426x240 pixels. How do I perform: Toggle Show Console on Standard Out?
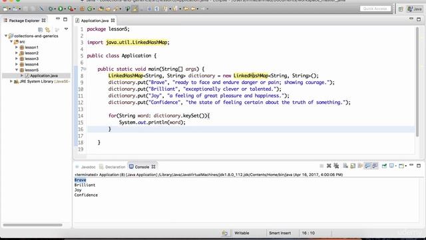[367, 166]
